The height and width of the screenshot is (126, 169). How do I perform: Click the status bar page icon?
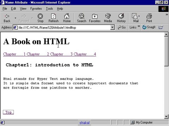[x=2, y=122]
